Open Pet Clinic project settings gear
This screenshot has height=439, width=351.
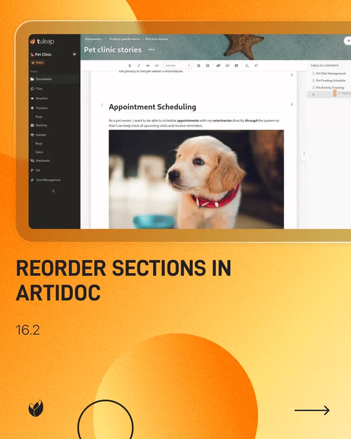pos(74,54)
